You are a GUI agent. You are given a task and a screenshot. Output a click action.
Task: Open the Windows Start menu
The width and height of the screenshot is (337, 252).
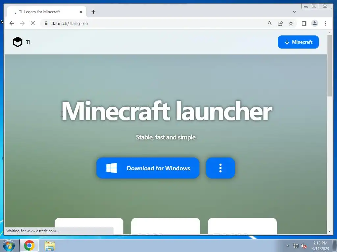click(x=9, y=245)
